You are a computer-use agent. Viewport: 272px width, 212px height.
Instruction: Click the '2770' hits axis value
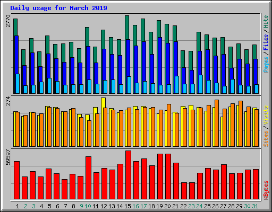[8, 21]
